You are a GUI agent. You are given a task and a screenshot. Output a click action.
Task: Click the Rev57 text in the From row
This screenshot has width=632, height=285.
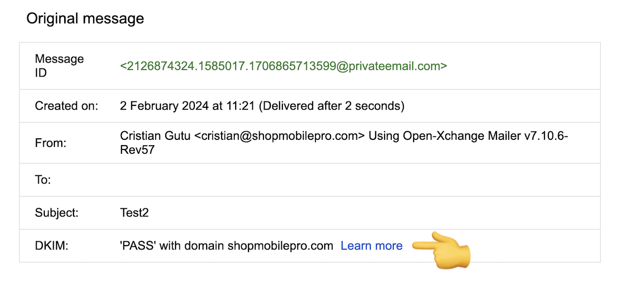pos(137,150)
